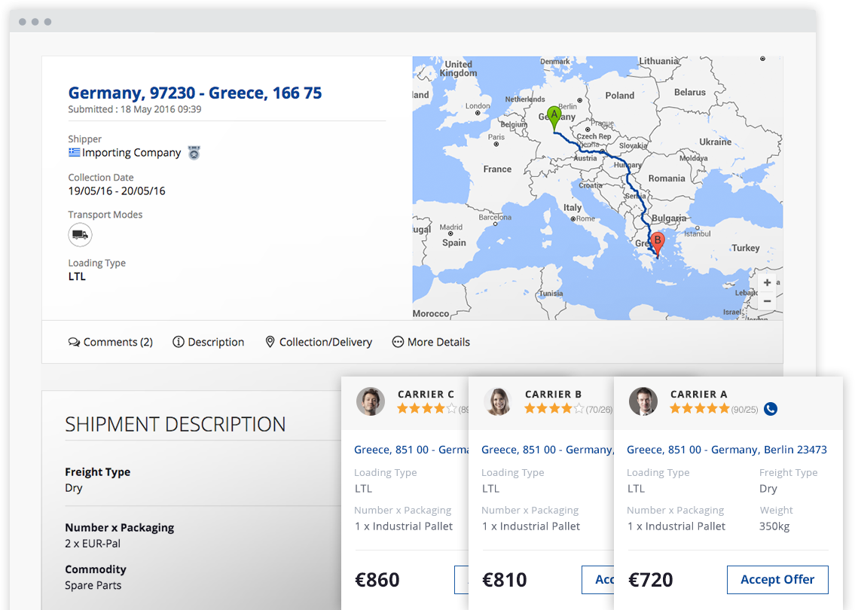Click the shipper verified badge icon
Screen dimensions: 855x610
pos(194,153)
